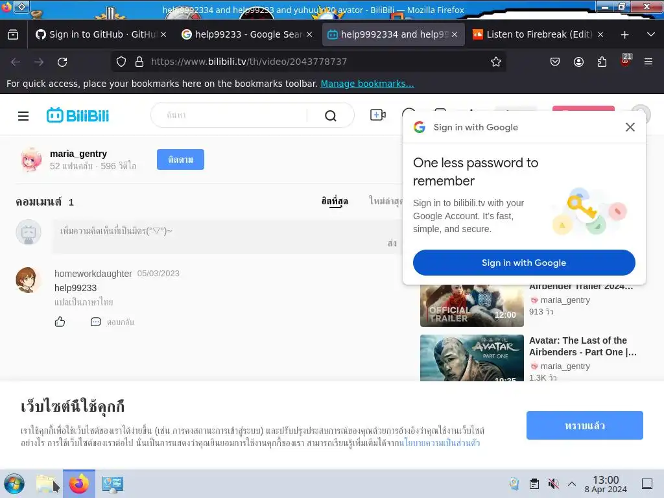Screen dimensions: 664x498
Task: Sort comments by most popular
Action: tap(335, 201)
